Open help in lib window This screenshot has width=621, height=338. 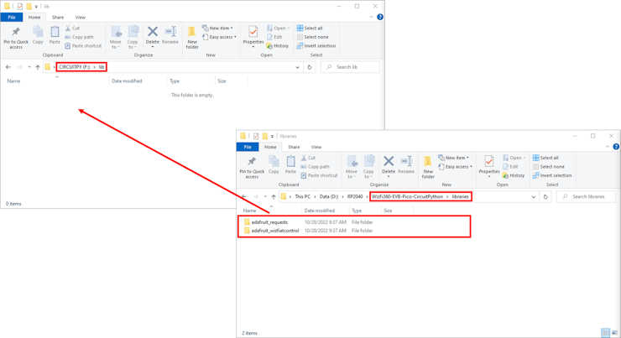point(380,17)
